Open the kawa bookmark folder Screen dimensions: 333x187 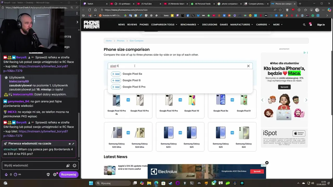164,16
